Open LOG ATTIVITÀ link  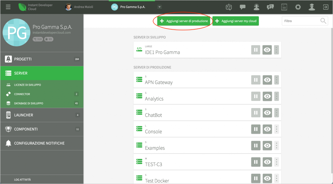(22, 179)
